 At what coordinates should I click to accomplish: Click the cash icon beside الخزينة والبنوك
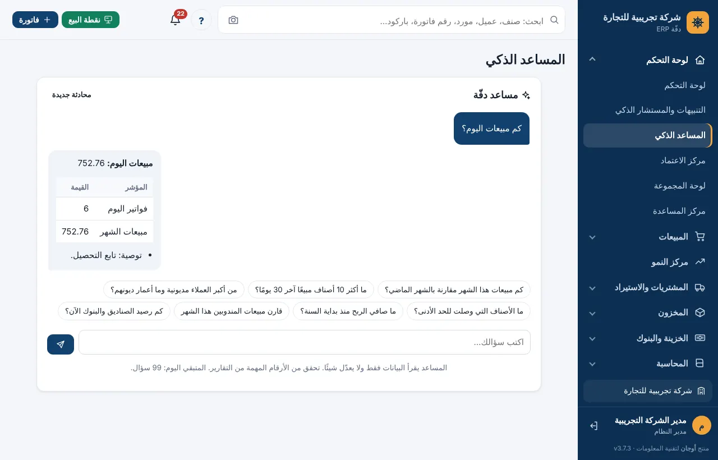[x=699, y=338]
